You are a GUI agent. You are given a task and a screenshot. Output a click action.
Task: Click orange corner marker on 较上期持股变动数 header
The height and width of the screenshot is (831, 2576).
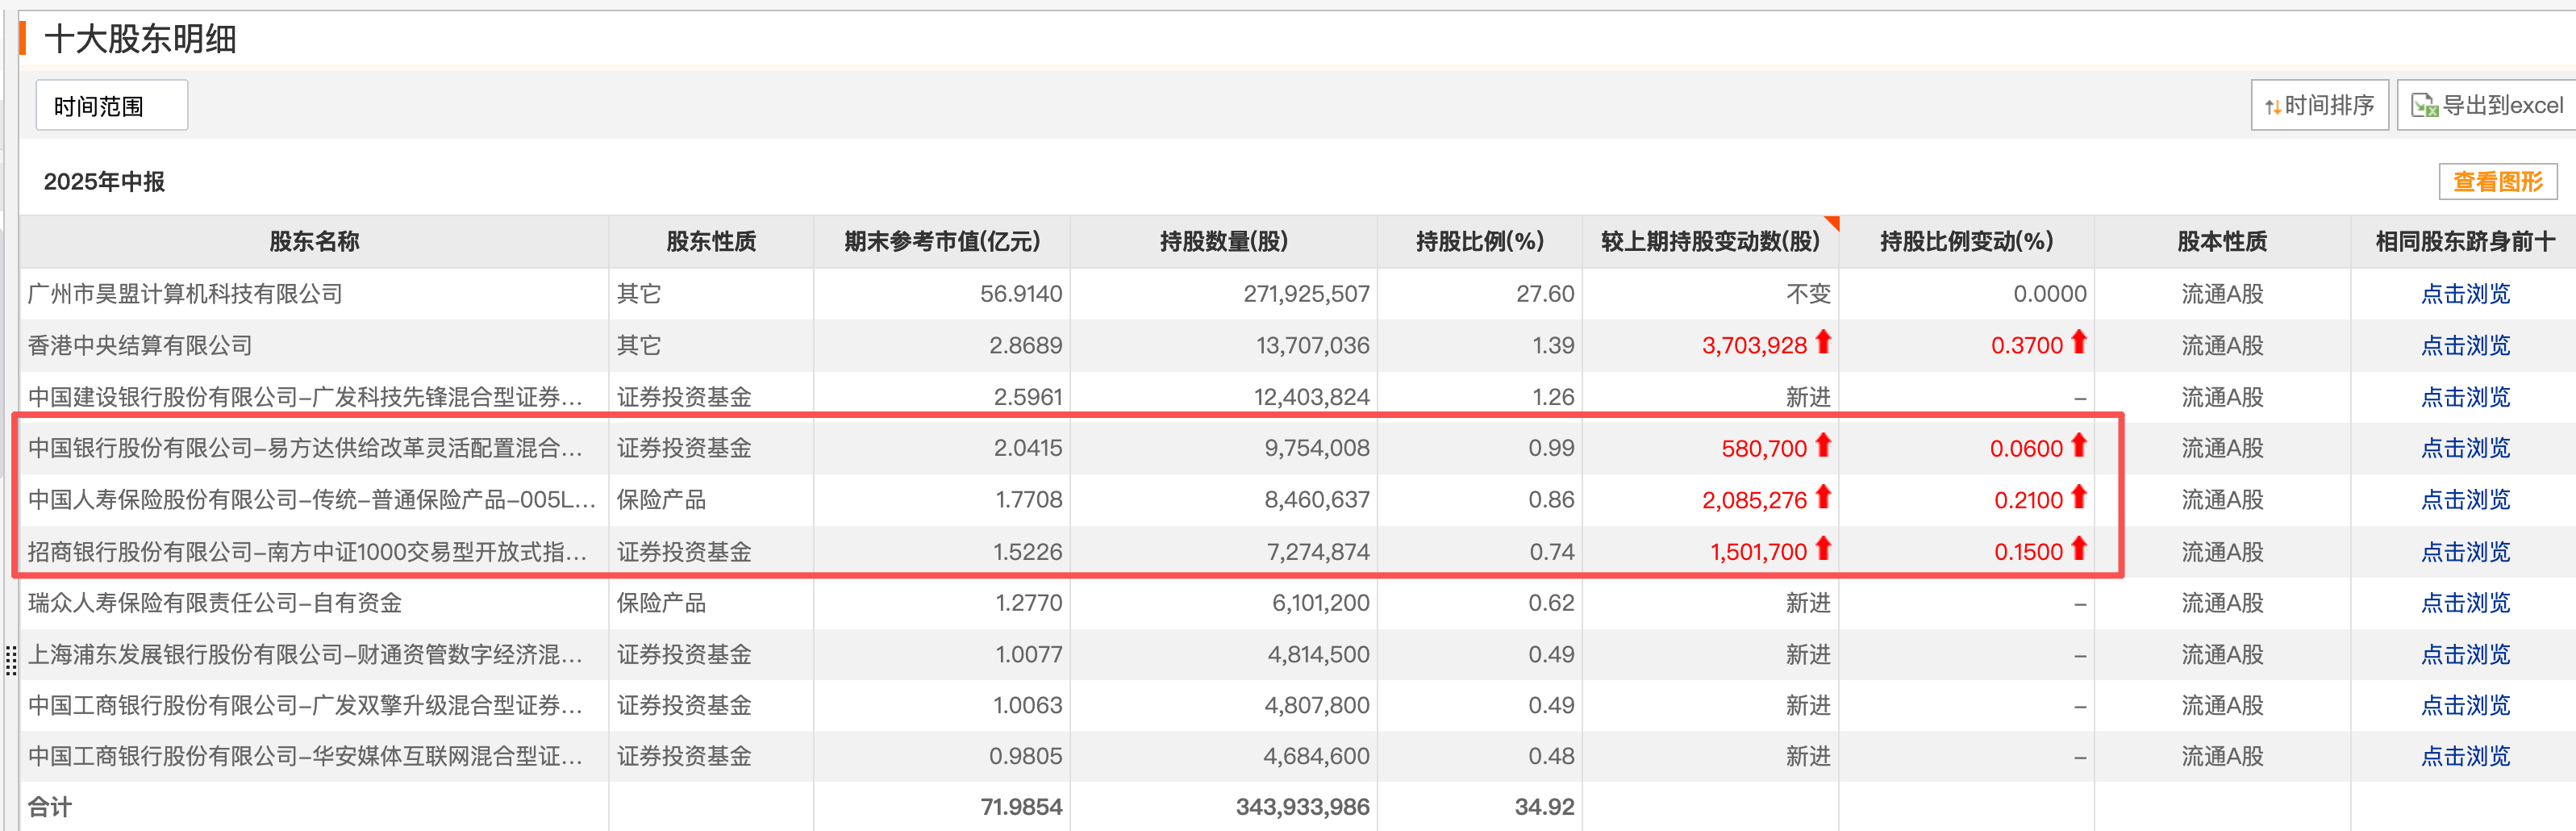coord(1832,222)
